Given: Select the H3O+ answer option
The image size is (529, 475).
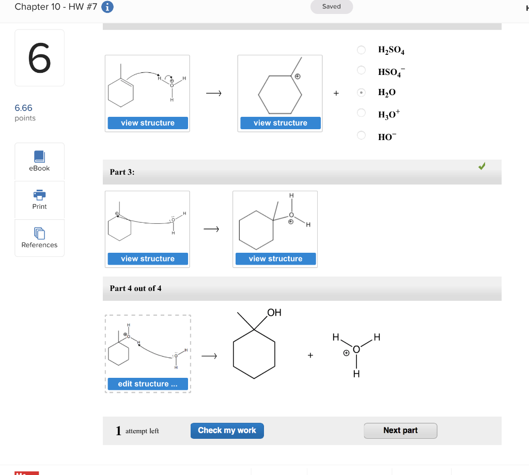Looking at the screenshot, I should tap(361, 113).
